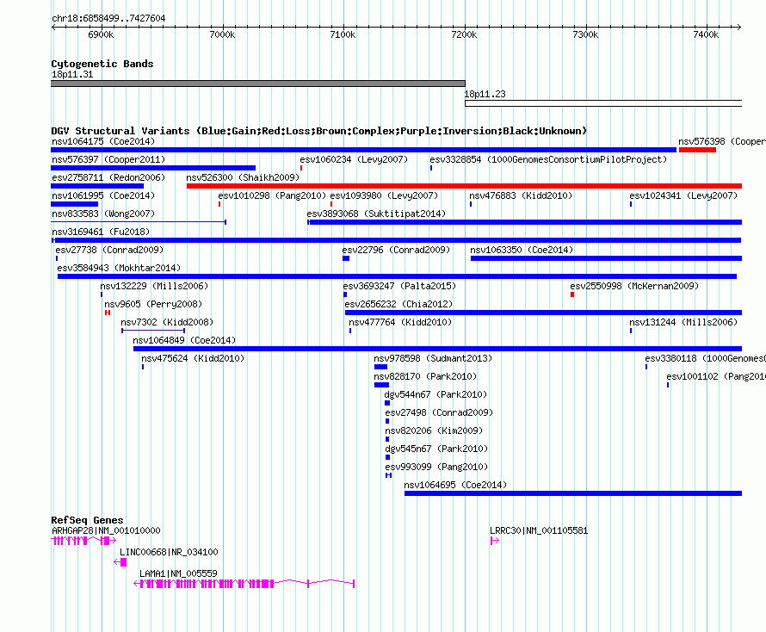Image resolution: width=766 pixels, height=632 pixels.
Task: Select nsv475624 (Kidd2010) label
Action: pos(193,358)
